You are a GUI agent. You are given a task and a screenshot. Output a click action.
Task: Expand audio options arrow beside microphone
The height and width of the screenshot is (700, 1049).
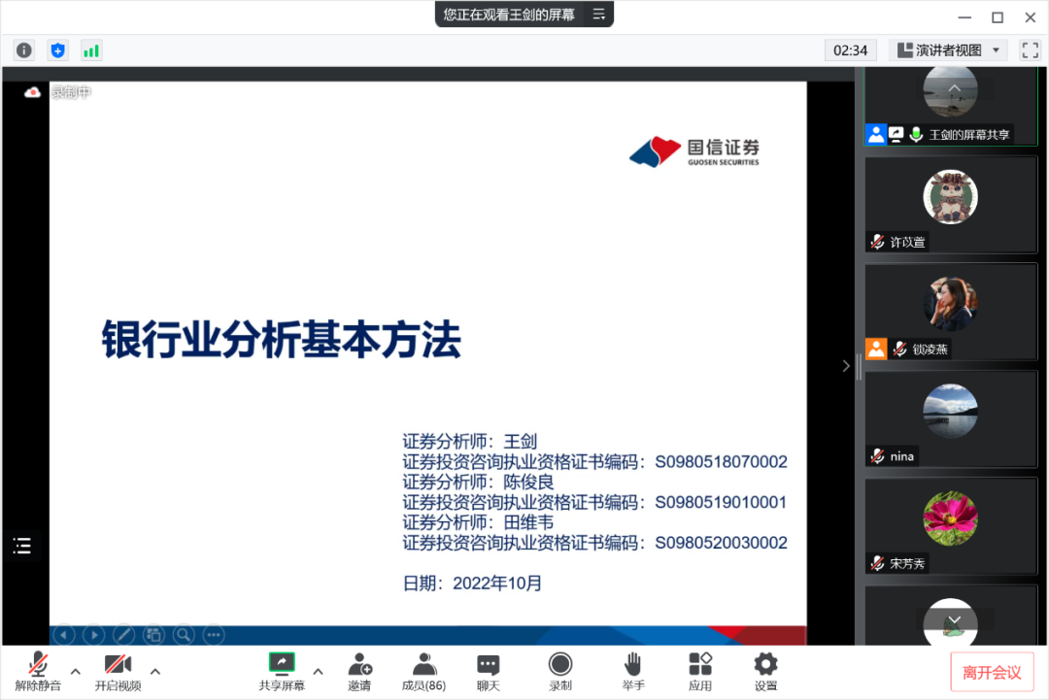point(76,671)
